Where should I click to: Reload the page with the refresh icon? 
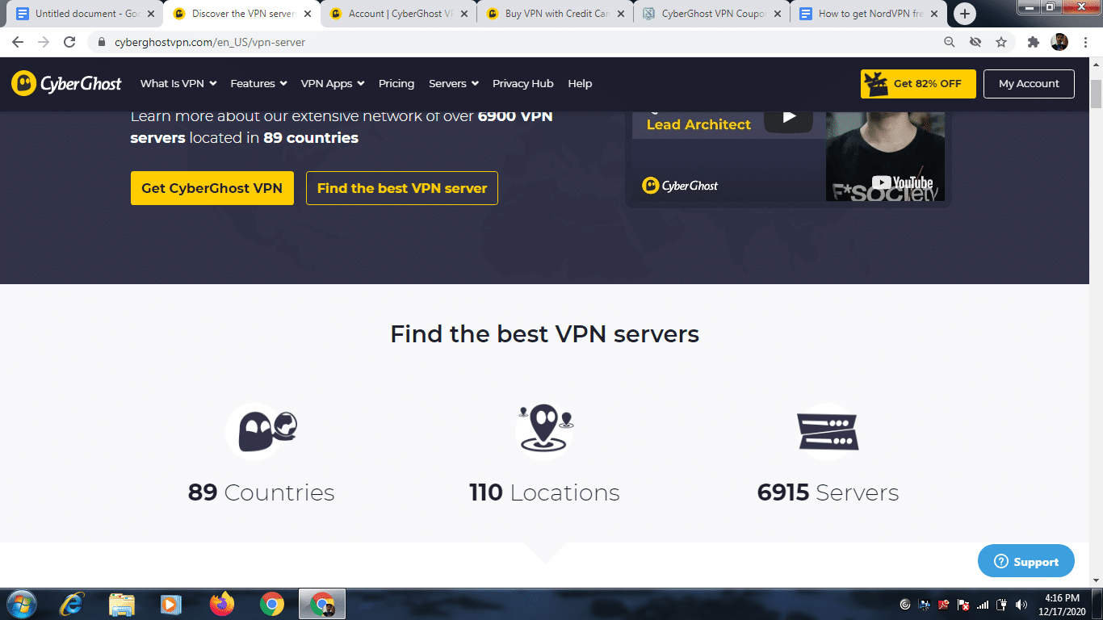[x=69, y=42]
